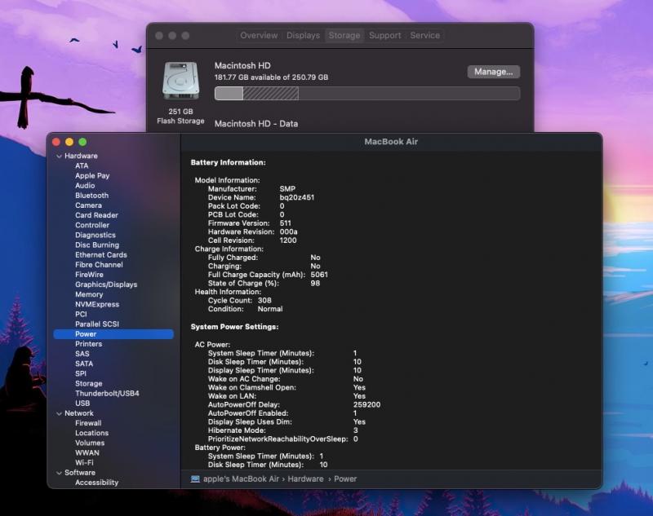Image resolution: width=653 pixels, height=516 pixels.
Task: Select Apple Pay in the sidebar
Action: pos(92,176)
